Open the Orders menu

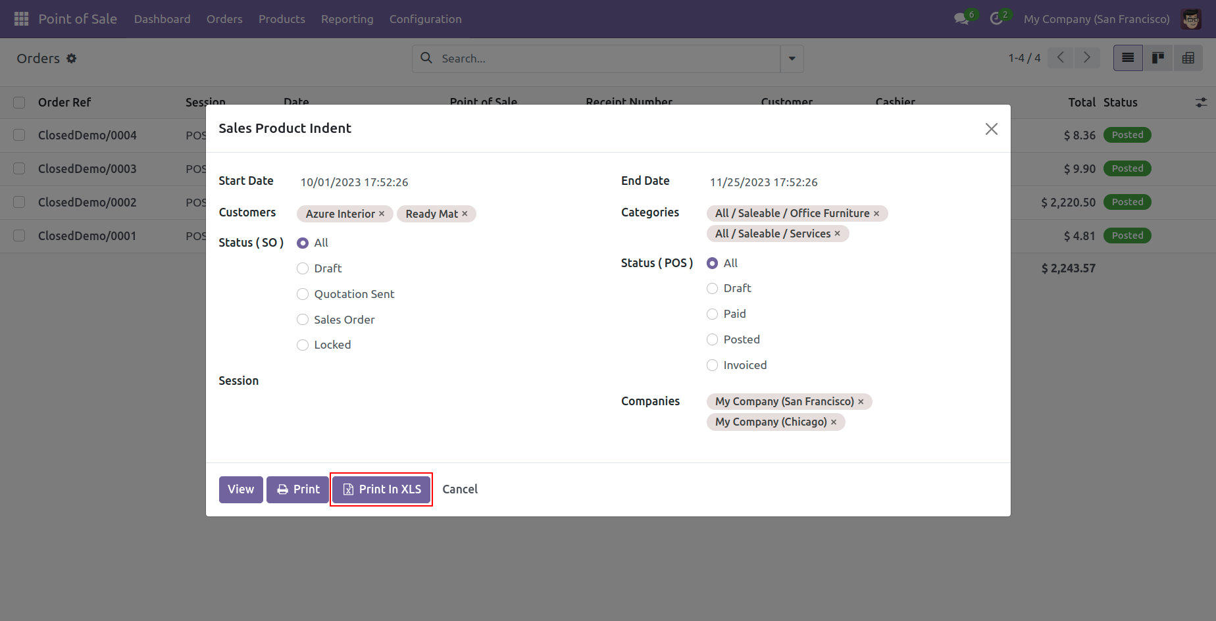[224, 19]
